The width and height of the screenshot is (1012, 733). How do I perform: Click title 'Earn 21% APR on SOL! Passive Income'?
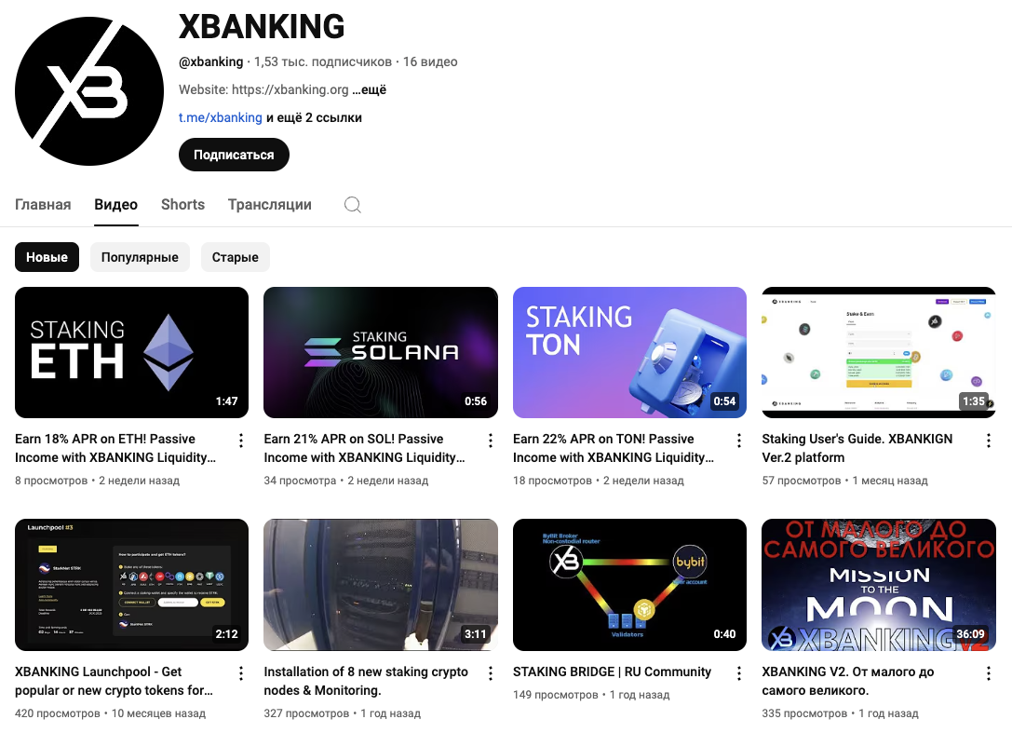tap(365, 448)
